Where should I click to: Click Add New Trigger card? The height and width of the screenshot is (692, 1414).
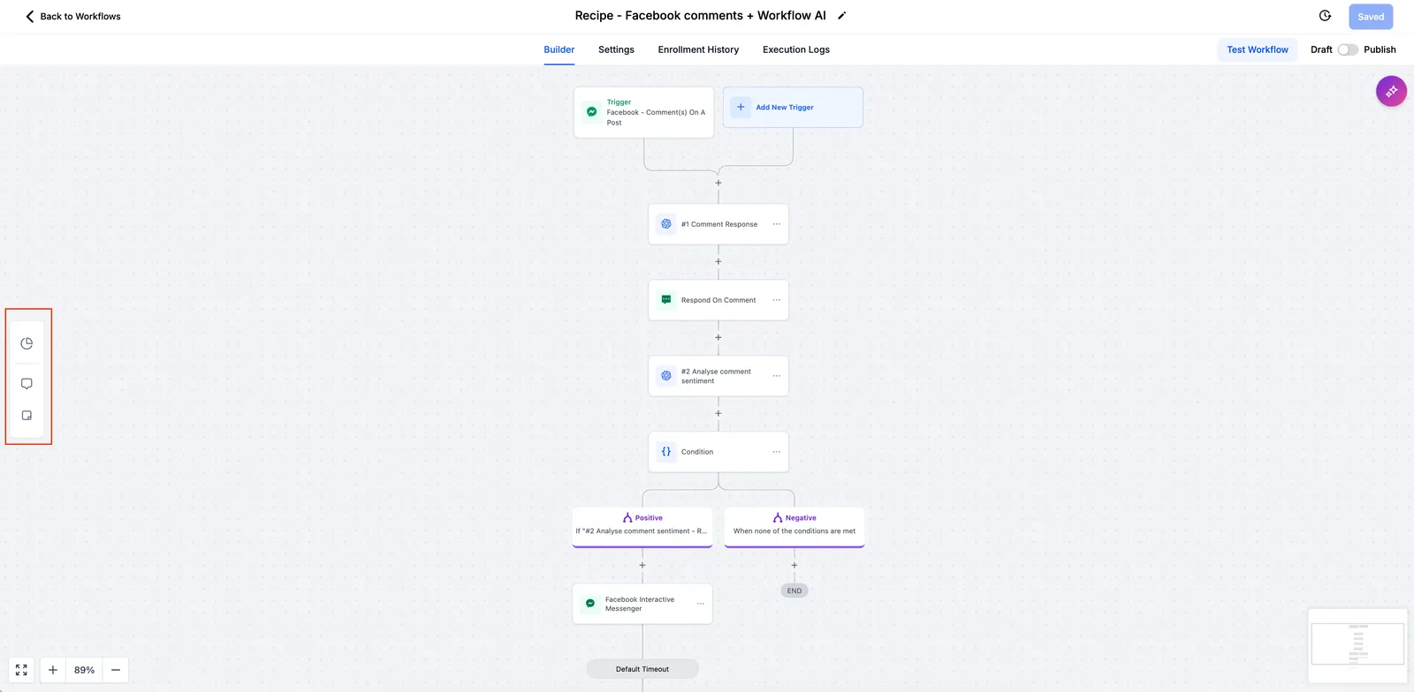point(793,107)
